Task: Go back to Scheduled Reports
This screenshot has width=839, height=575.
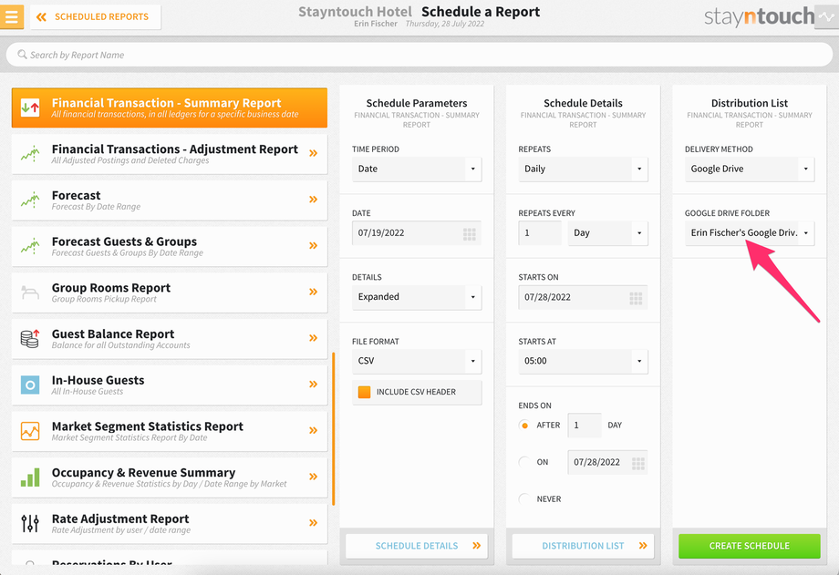Action: (x=96, y=16)
